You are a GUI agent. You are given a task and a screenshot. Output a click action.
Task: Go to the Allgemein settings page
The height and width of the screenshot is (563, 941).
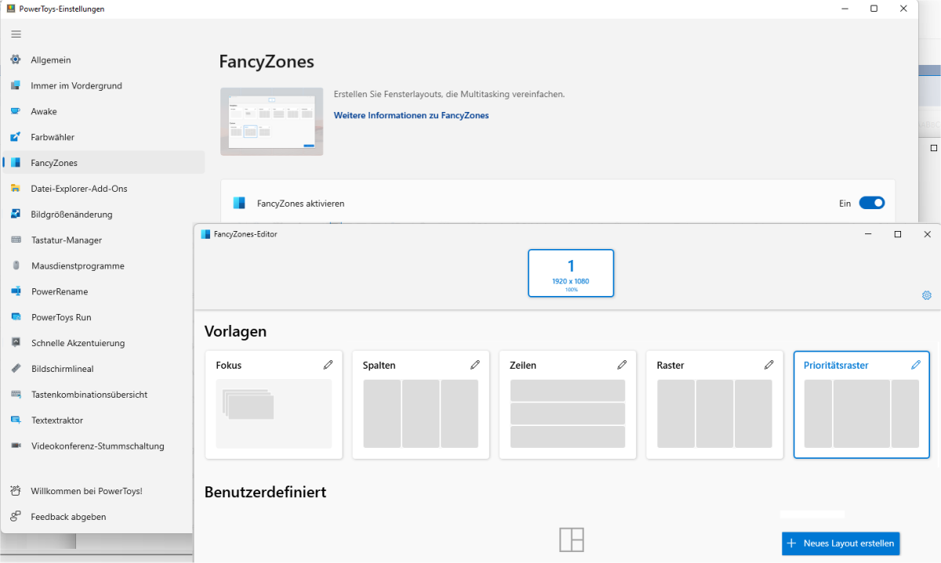pyautogui.click(x=103, y=60)
